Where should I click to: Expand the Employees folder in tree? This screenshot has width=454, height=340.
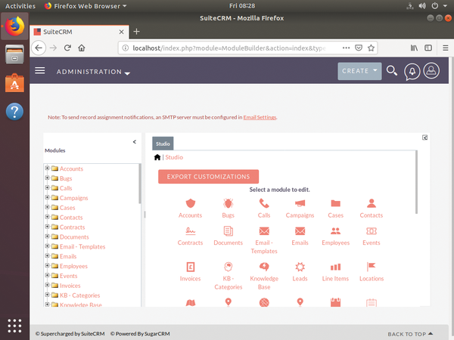(47, 265)
